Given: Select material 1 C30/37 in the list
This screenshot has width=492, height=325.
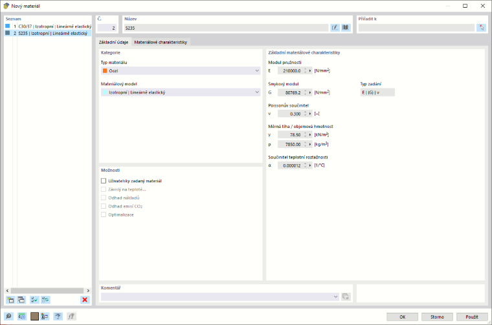Looking at the screenshot, I should [x=48, y=26].
